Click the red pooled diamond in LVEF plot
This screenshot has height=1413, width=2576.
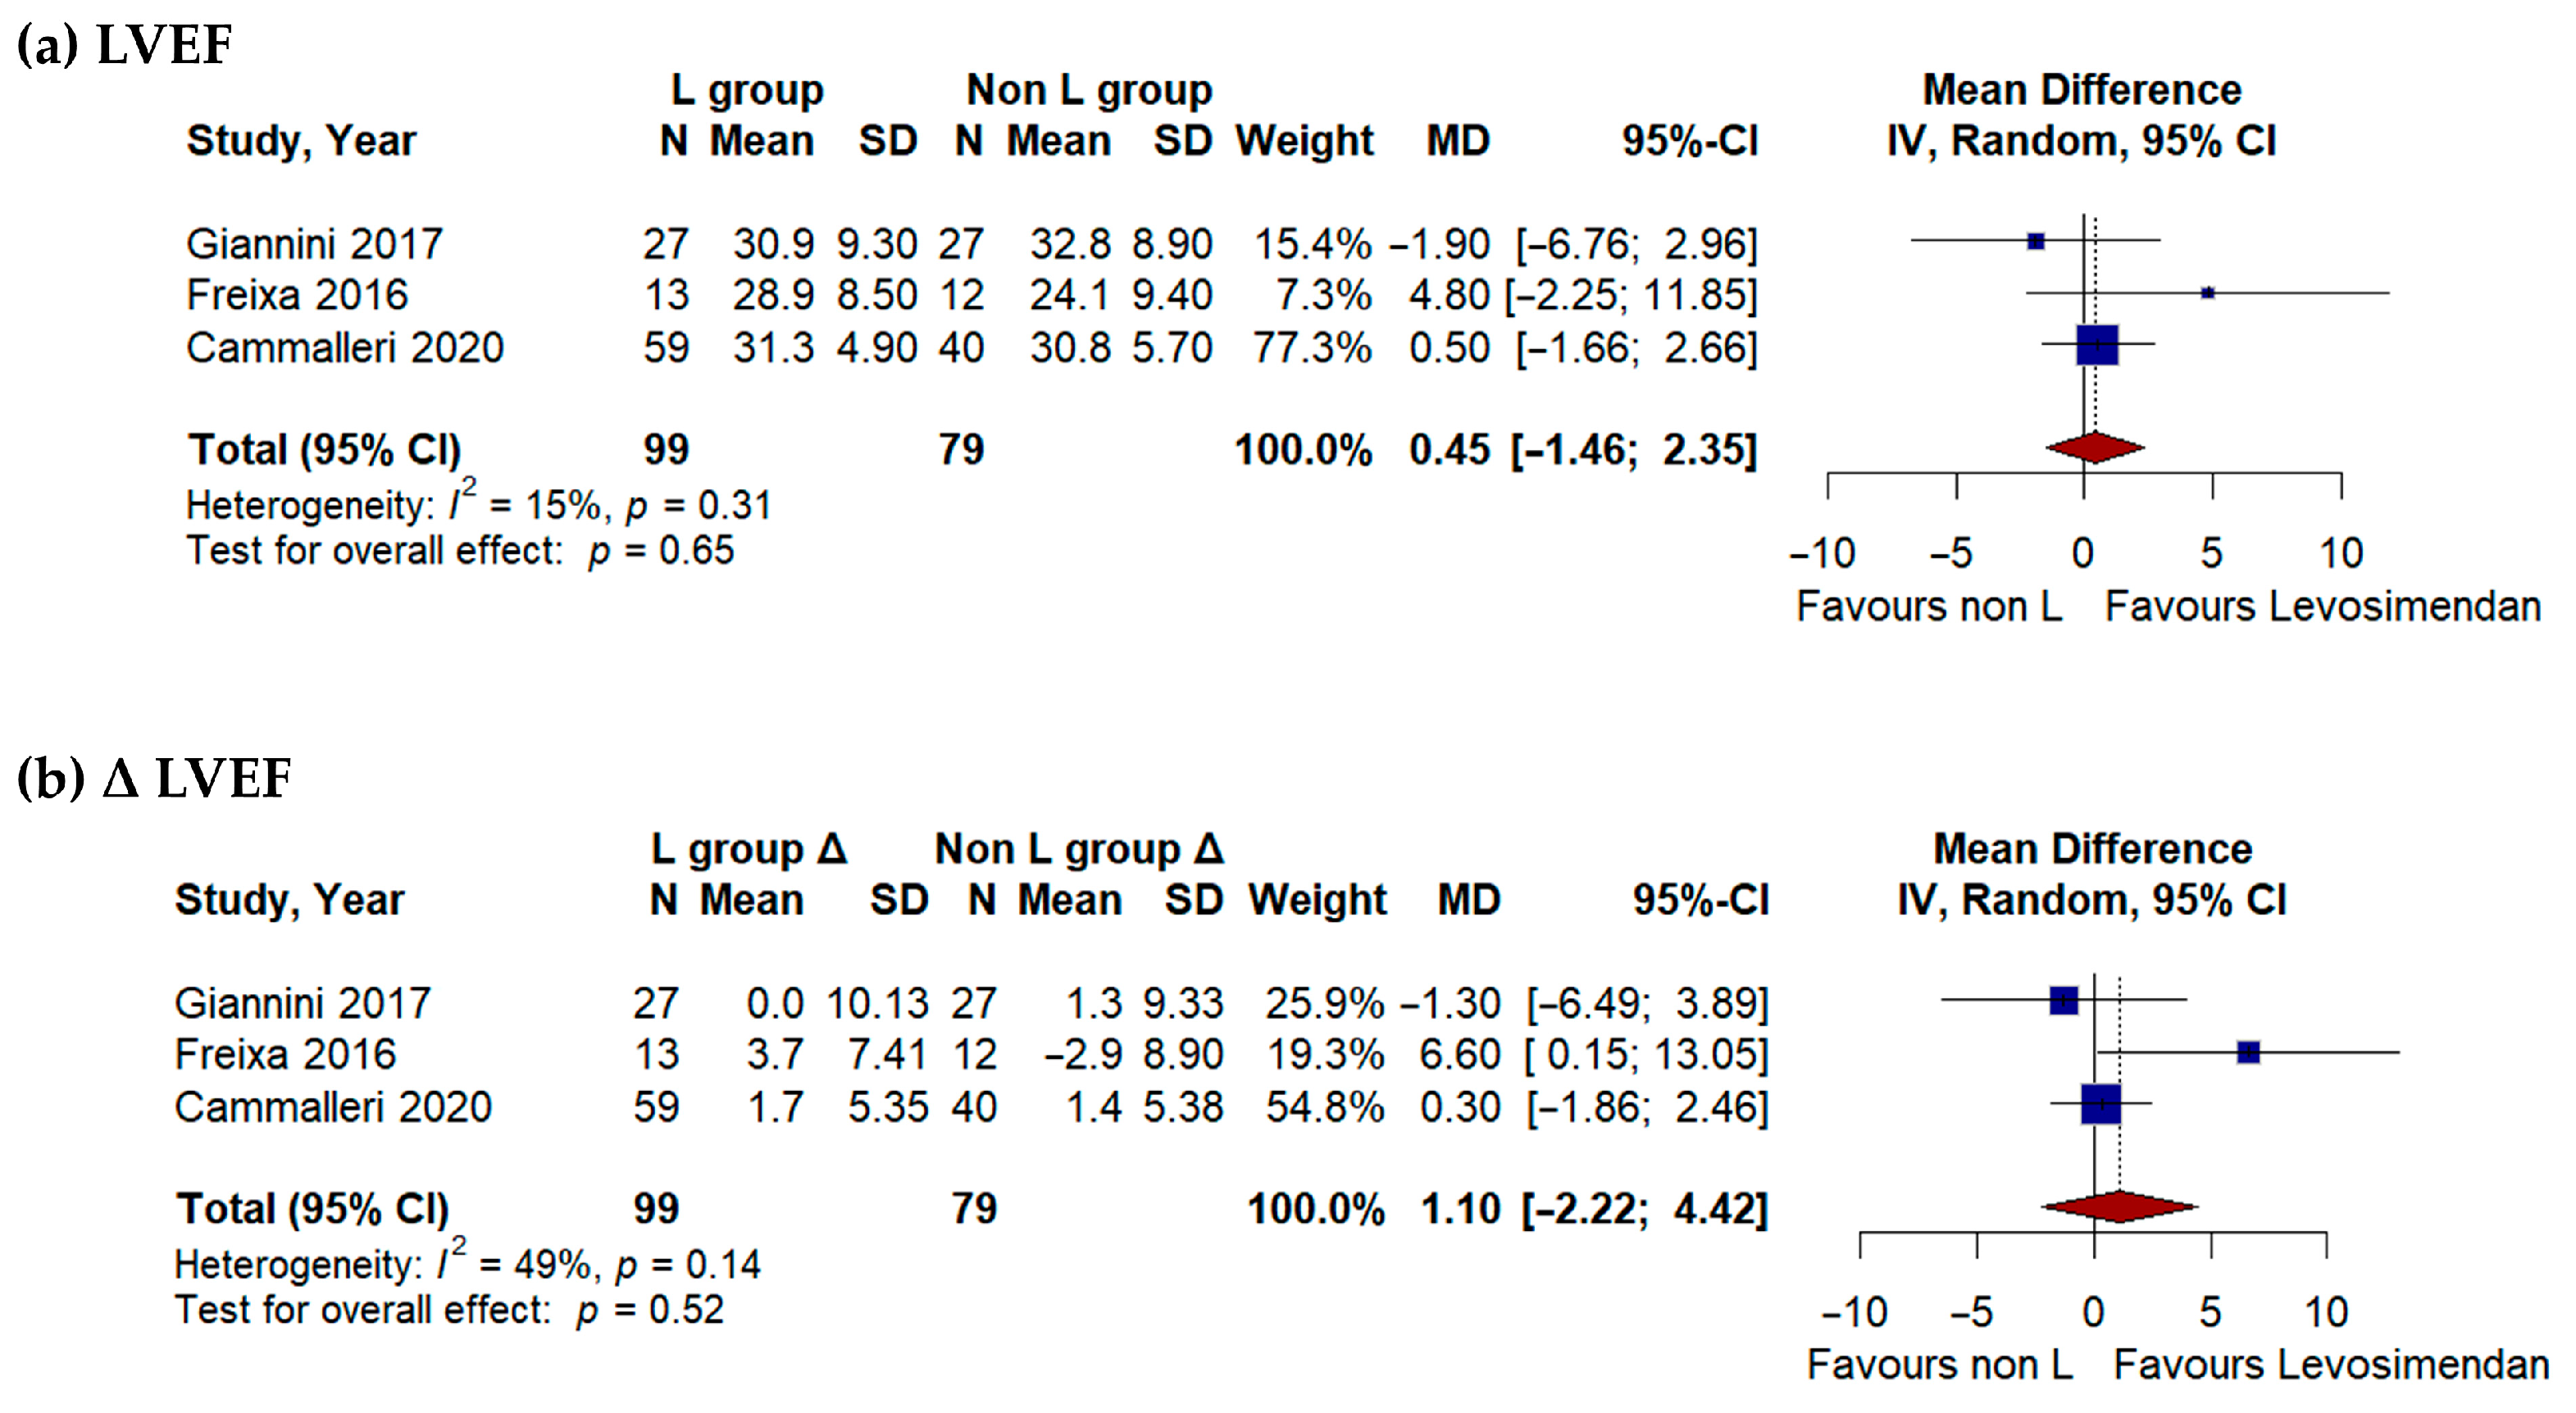tap(2095, 448)
